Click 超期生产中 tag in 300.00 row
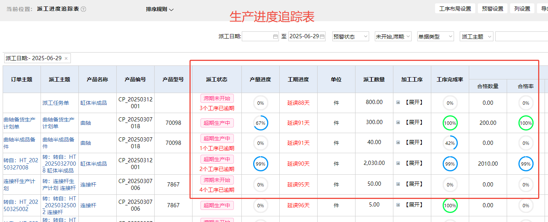The image size is (548, 222). (217, 123)
